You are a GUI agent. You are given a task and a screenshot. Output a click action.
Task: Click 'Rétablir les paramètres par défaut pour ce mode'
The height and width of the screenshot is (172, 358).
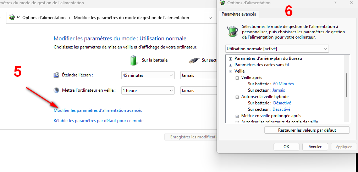tap(98, 121)
